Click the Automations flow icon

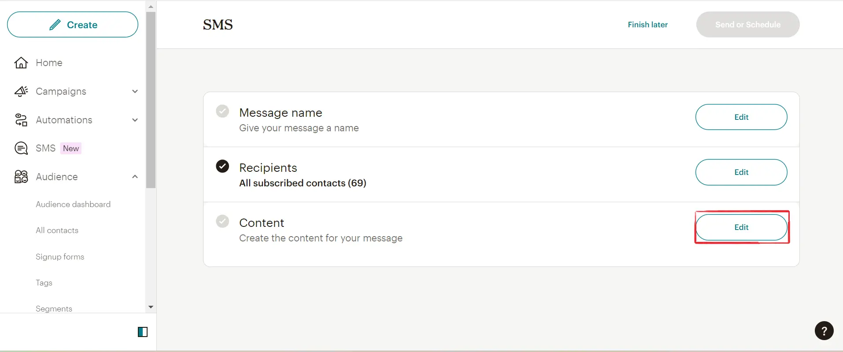click(x=21, y=120)
